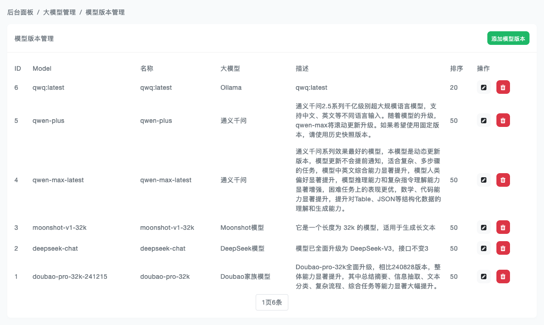Edit the qwen-plus model version
The image size is (544, 325).
tap(484, 120)
